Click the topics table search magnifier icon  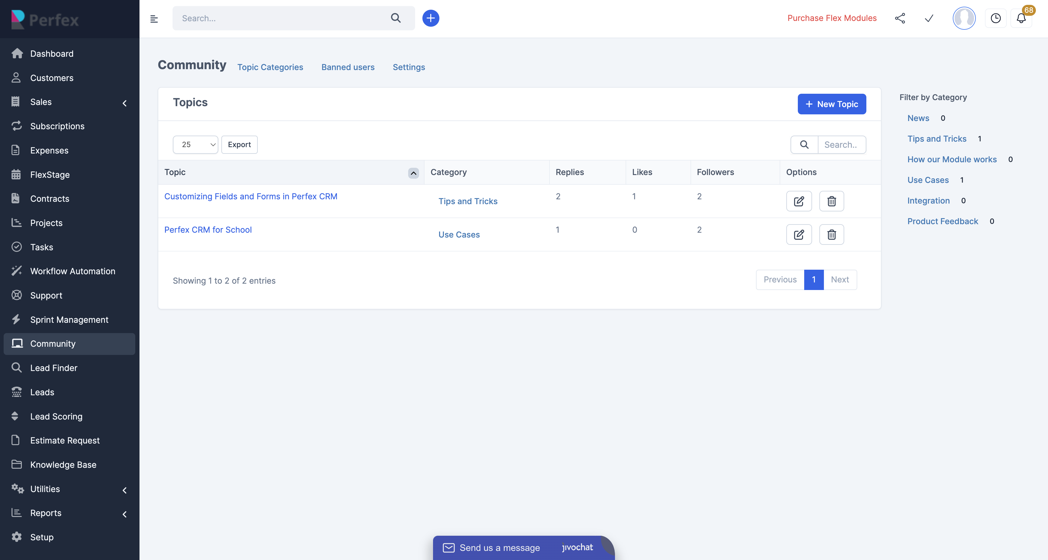tap(804, 144)
